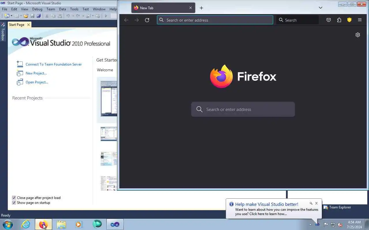The height and width of the screenshot is (230, 369).
Task: Switch to the Team Explorer panel tab
Action: click(x=337, y=207)
